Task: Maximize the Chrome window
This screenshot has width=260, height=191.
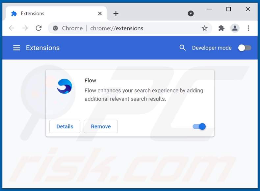Action: pyautogui.click(x=229, y=9)
